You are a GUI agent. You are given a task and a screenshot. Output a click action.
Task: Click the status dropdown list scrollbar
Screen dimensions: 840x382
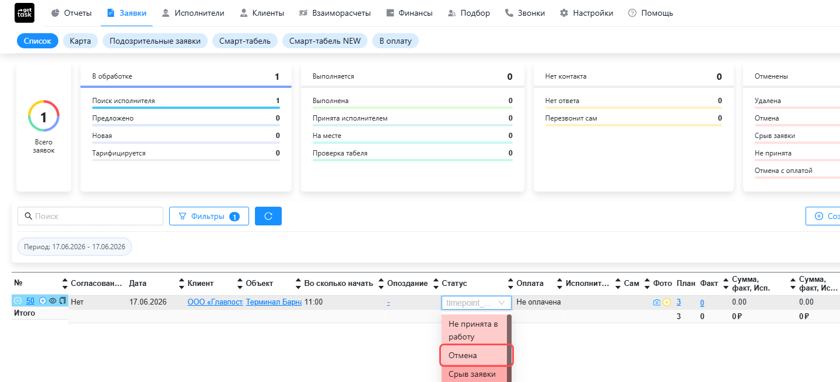[x=509, y=348]
